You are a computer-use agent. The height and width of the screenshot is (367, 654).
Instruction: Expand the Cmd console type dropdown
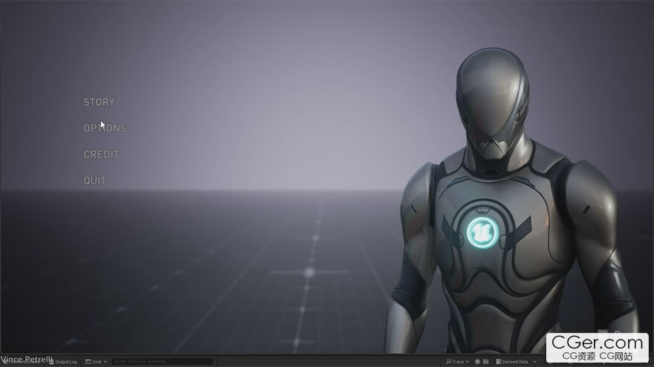coord(96,362)
